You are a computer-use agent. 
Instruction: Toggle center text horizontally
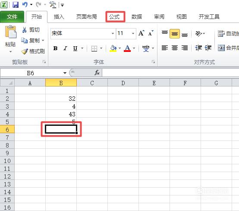coord(175,48)
